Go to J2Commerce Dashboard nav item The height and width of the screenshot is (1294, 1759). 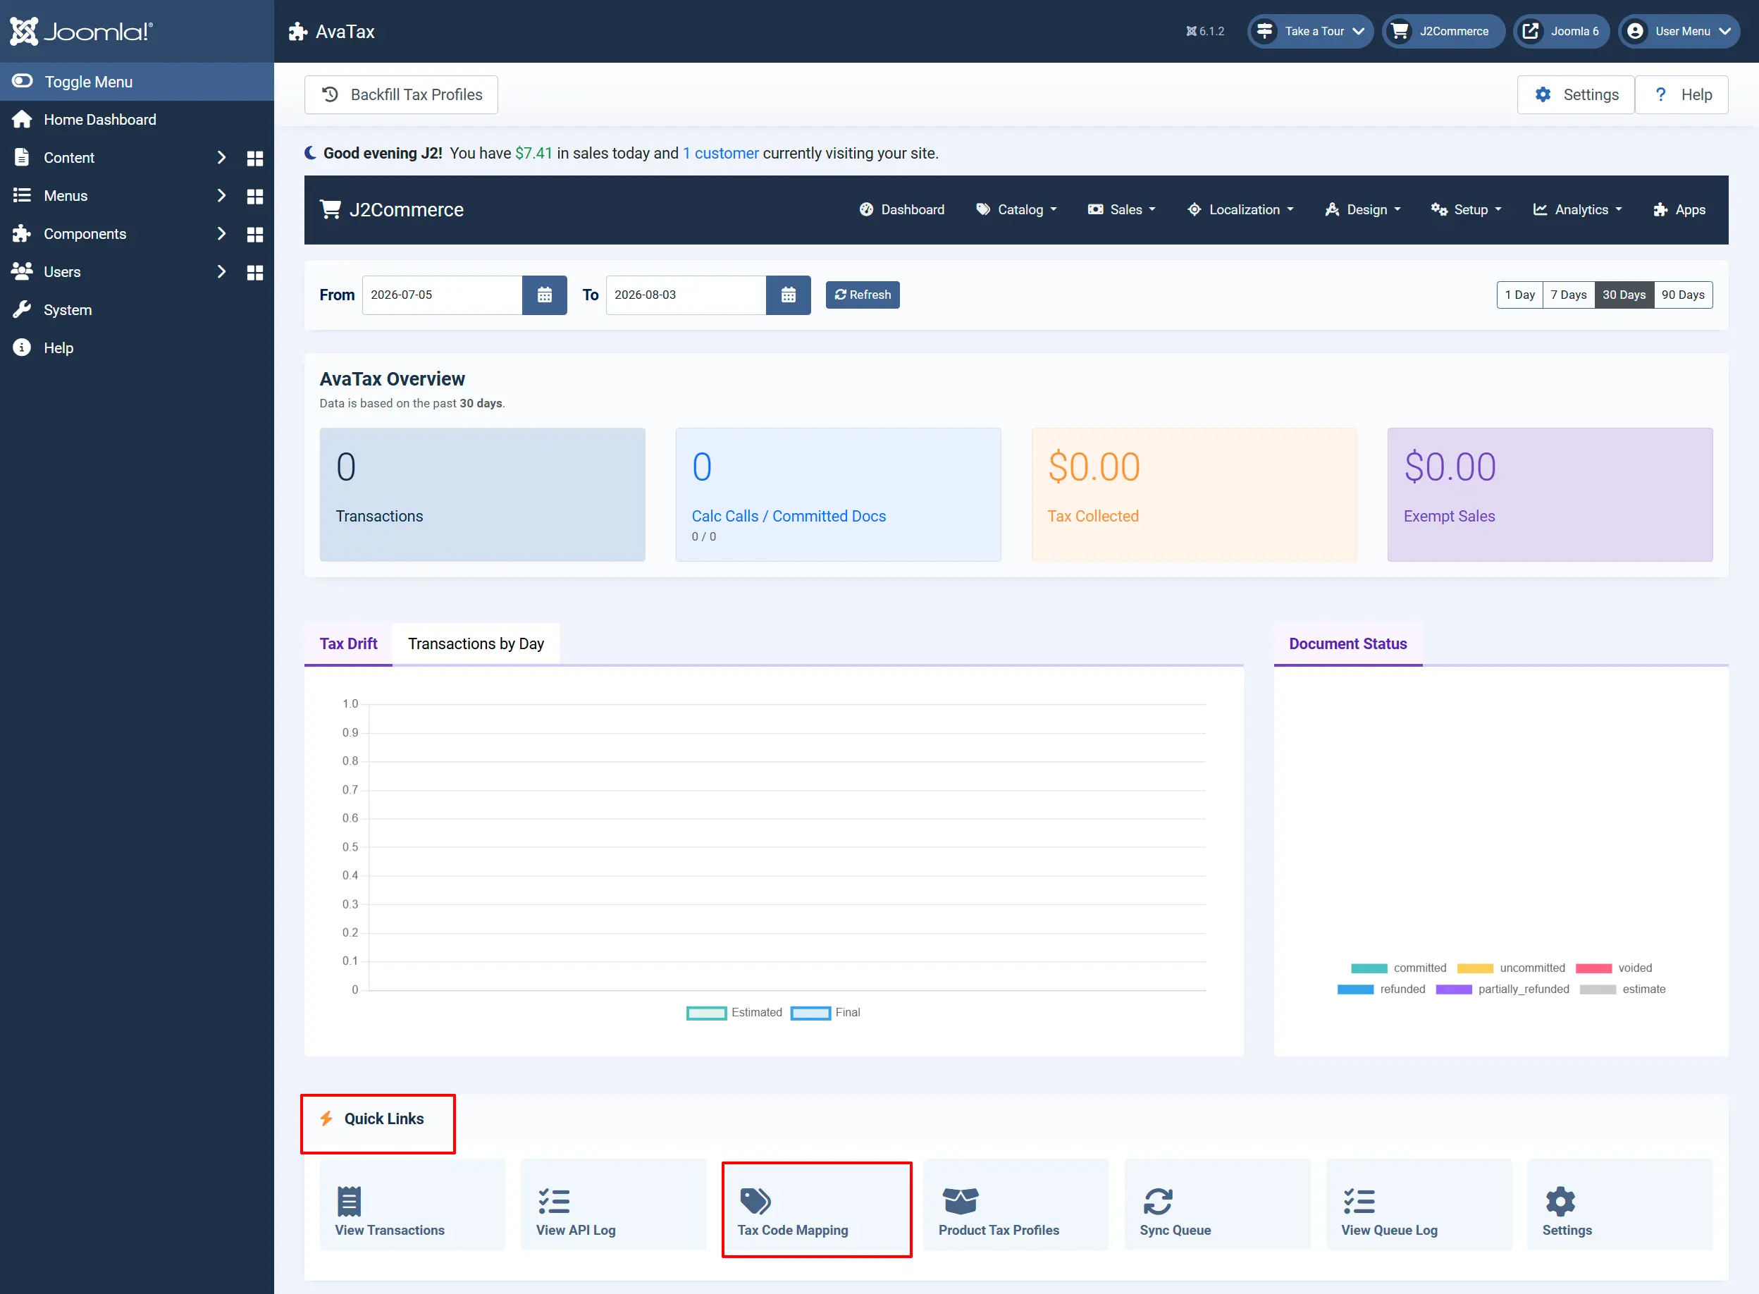click(x=901, y=210)
